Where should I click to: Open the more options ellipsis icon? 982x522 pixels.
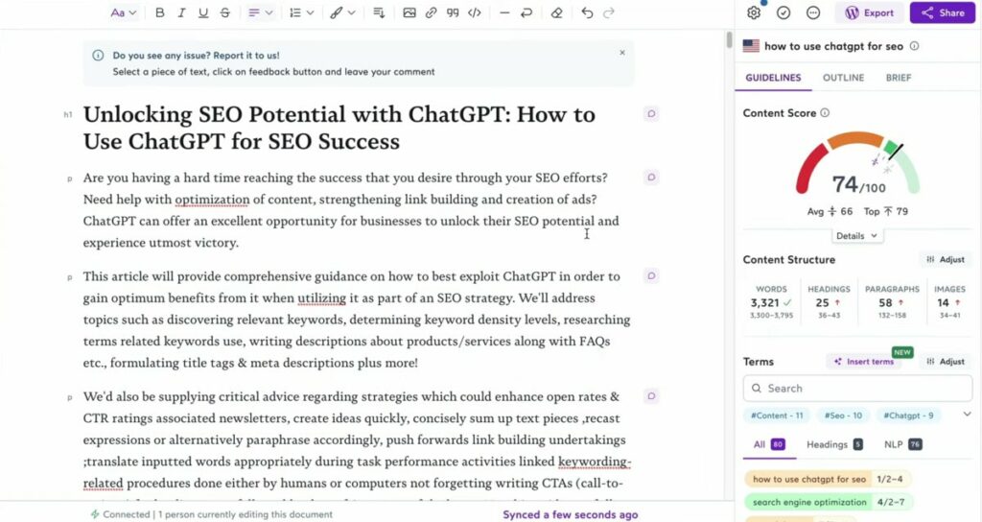(x=813, y=12)
